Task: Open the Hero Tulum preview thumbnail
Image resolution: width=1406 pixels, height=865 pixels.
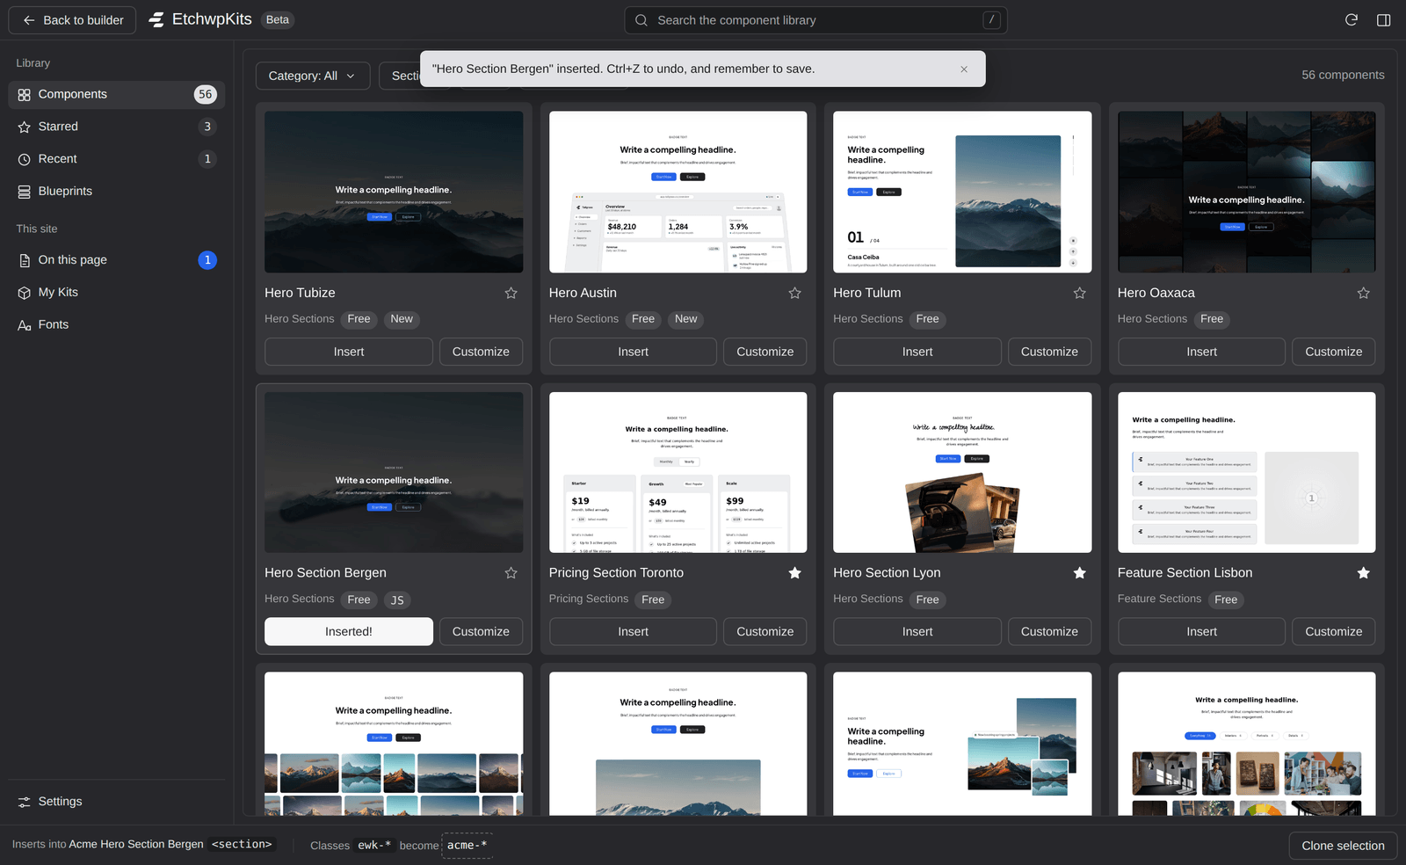Action: point(962,192)
